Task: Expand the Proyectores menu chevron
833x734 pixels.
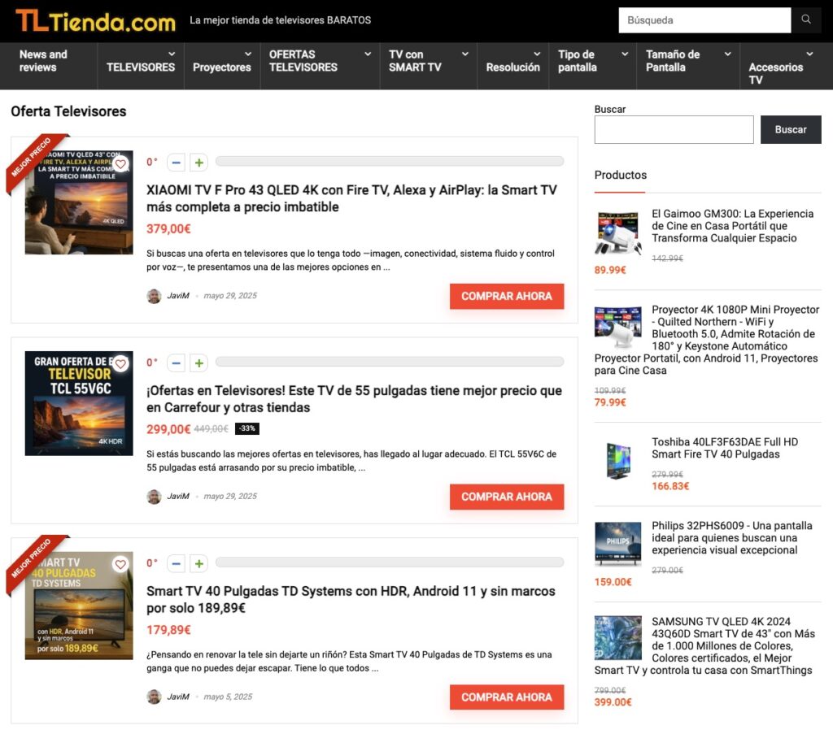Action: 248,54
